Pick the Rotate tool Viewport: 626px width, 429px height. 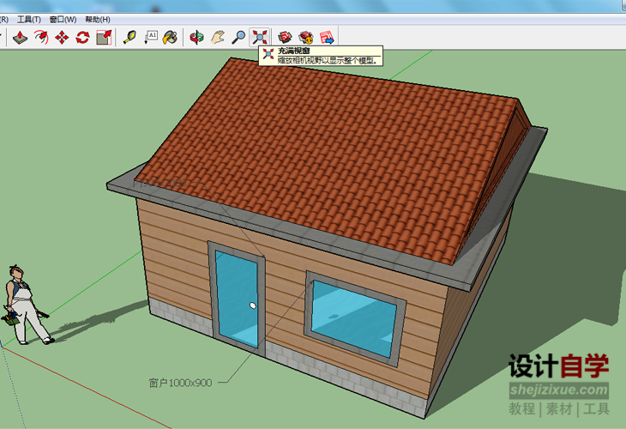(82, 37)
